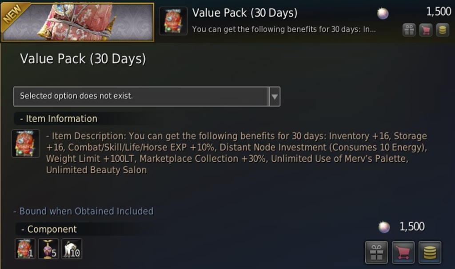
Task: Click the gold coins purchase icon at top right
Action: (x=443, y=31)
